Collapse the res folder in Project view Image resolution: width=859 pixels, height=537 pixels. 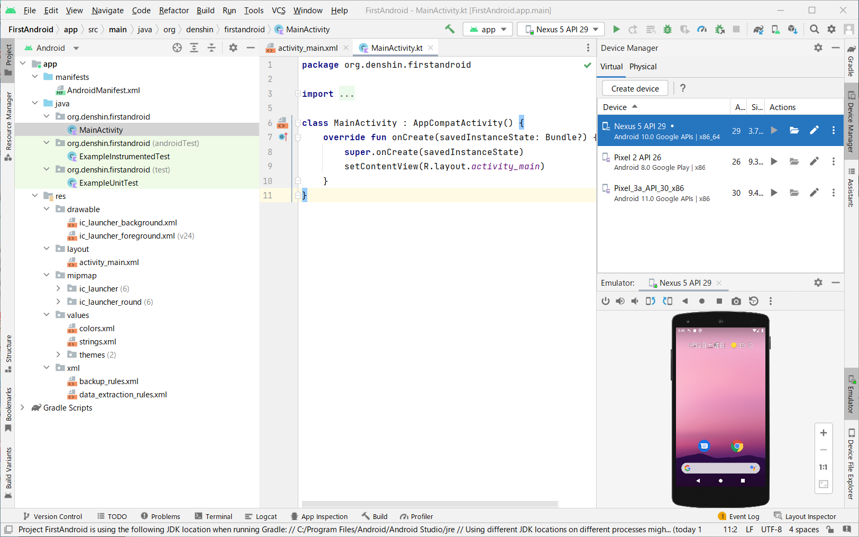point(34,196)
